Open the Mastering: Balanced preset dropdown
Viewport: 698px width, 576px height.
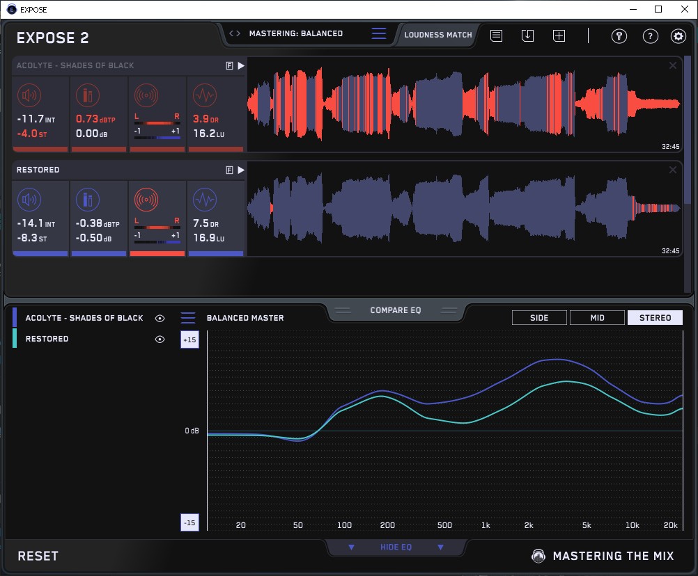(296, 33)
